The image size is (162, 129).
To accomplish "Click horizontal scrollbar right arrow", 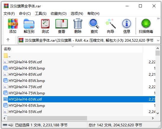I will 153,118.
